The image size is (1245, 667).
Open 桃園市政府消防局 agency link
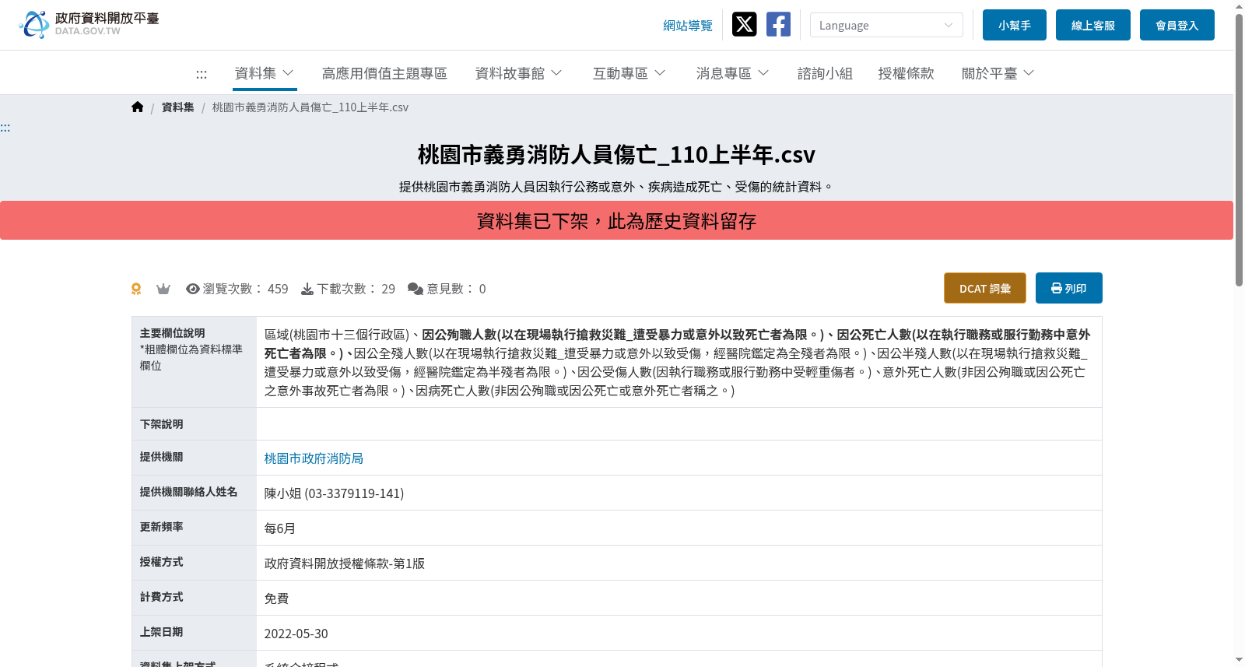point(314,458)
